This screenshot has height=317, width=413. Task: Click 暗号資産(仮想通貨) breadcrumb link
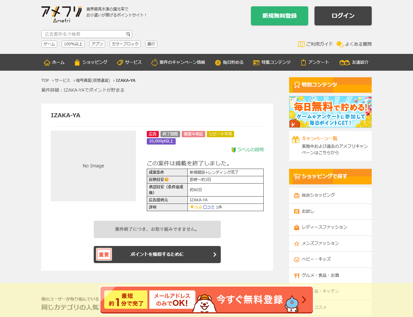coord(93,81)
